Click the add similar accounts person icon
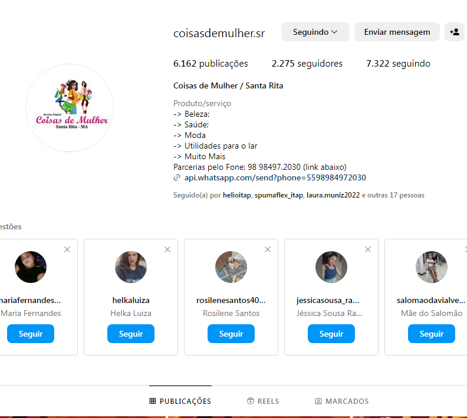The height and width of the screenshot is (418, 467). click(x=454, y=32)
